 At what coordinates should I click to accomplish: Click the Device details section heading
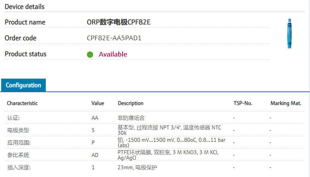24,7
